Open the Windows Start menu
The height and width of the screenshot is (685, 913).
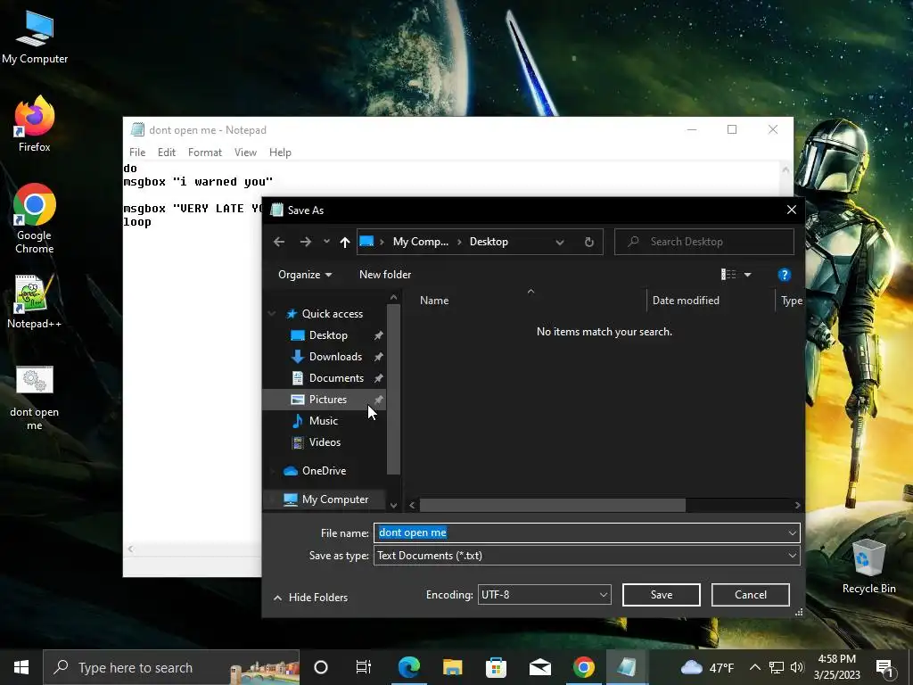(x=21, y=667)
